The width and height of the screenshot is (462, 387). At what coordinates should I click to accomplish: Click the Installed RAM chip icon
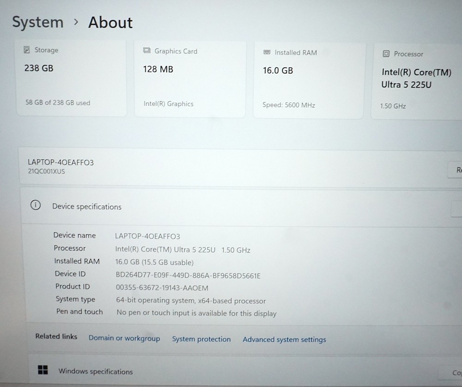tap(267, 52)
